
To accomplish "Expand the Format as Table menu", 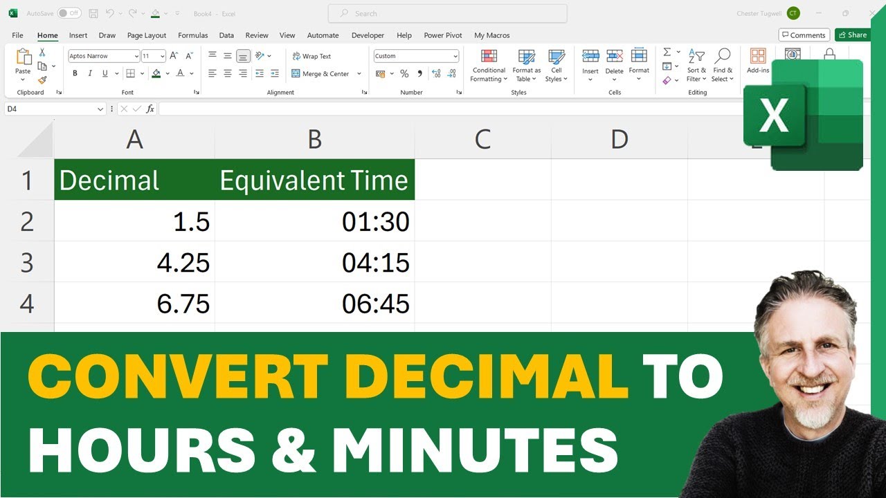I will pos(527,66).
